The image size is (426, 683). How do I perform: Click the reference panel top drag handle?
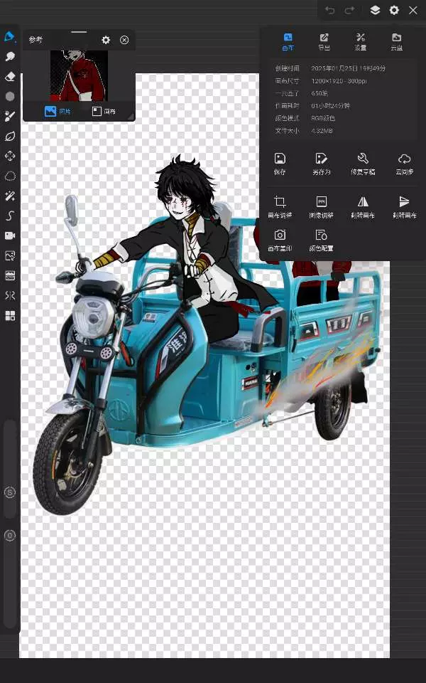(x=79, y=32)
